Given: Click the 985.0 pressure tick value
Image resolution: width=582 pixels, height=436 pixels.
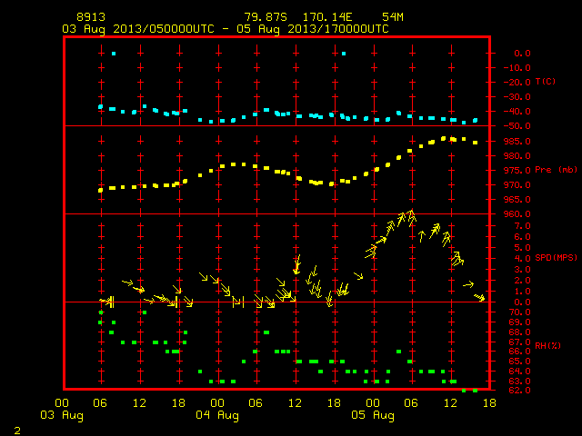Looking at the screenshot, I should [517, 142].
